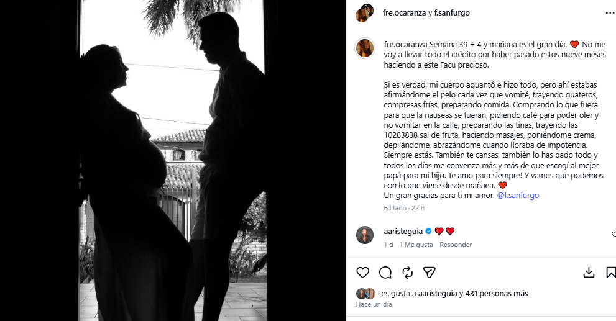
Task: Download the post with the arrow icon
Action: 589,273
